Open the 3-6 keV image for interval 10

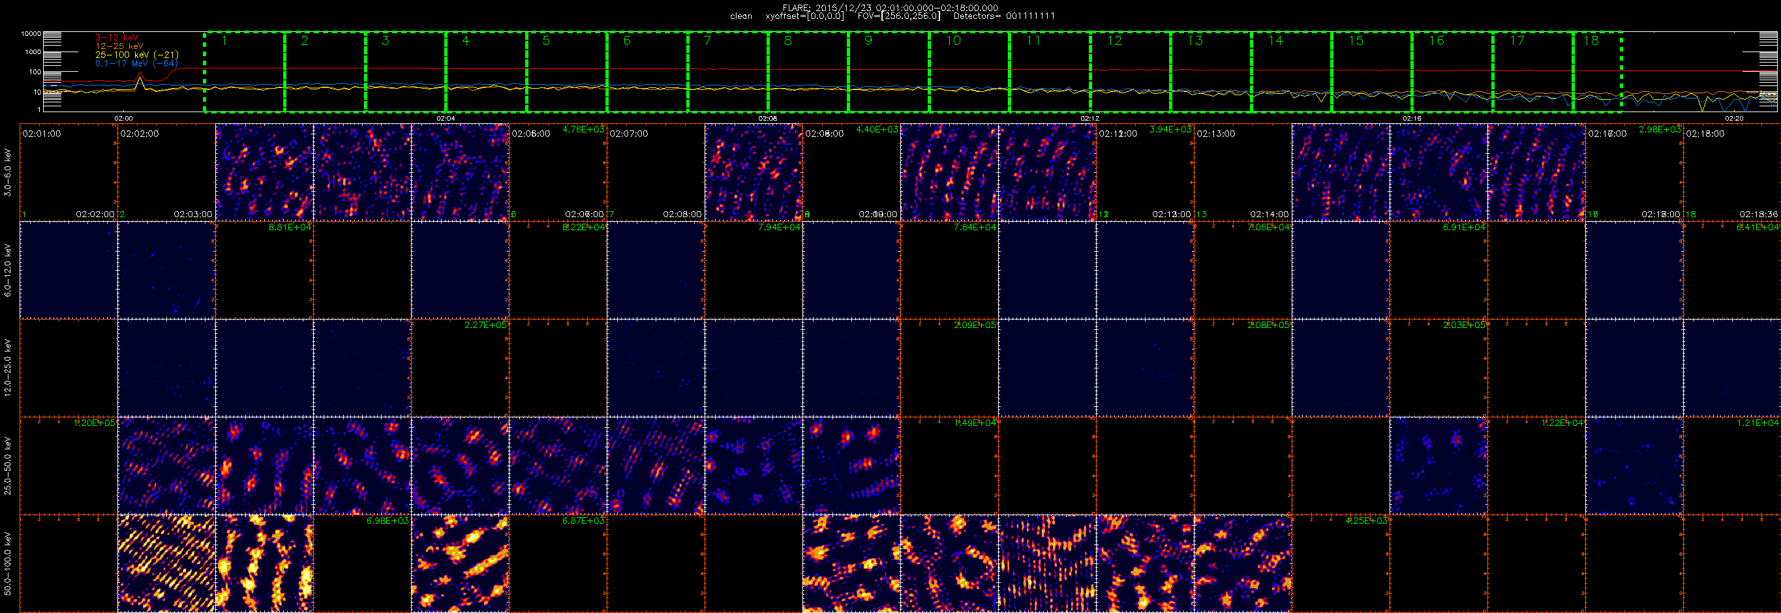point(949,173)
